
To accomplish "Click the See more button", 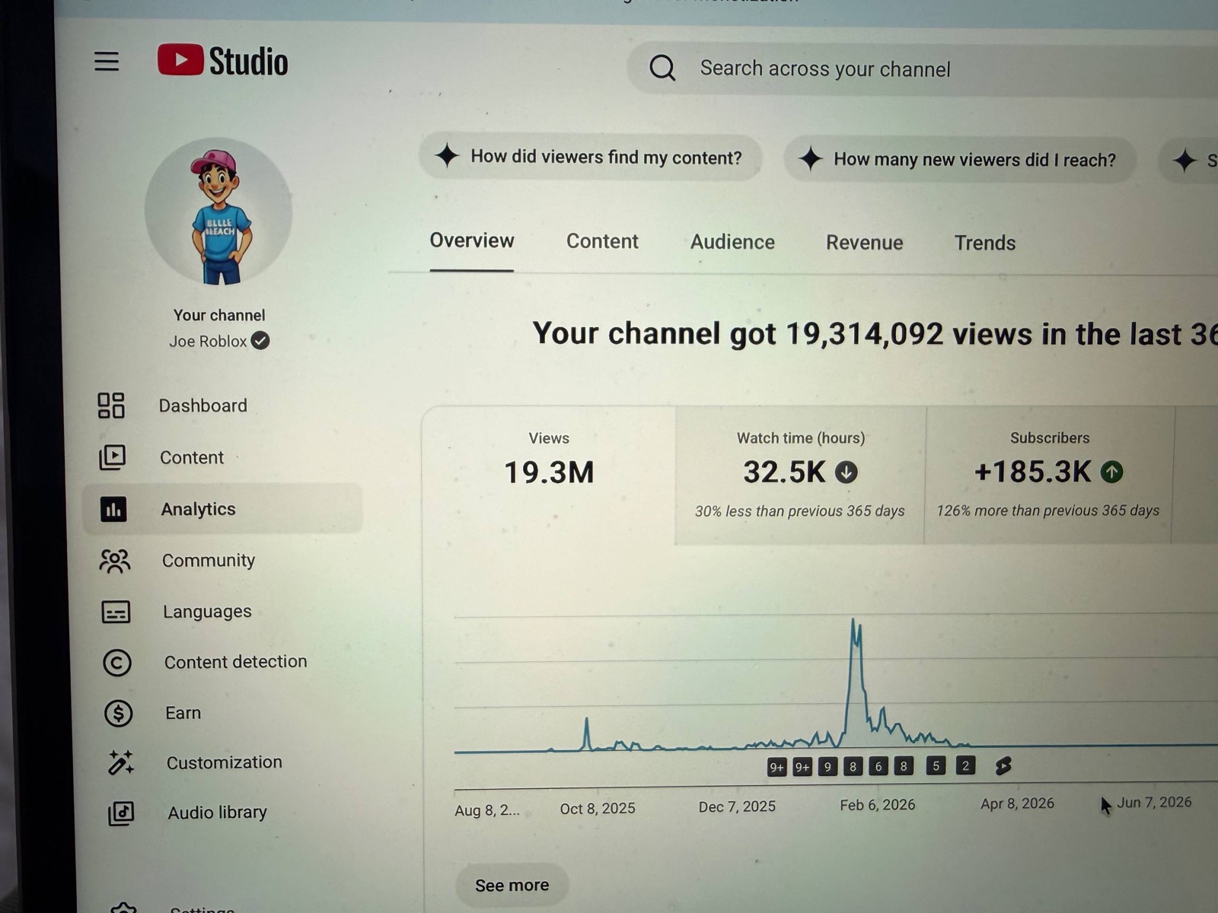I will click(512, 886).
